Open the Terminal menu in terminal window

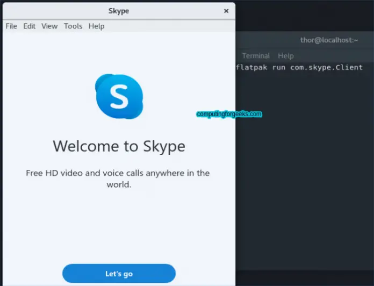(x=256, y=55)
